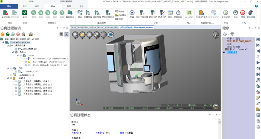Image resolution: width=261 pixels, height=139 pixels.
Task: Collapse the 使用的机床 tree node
Action: point(8,46)
